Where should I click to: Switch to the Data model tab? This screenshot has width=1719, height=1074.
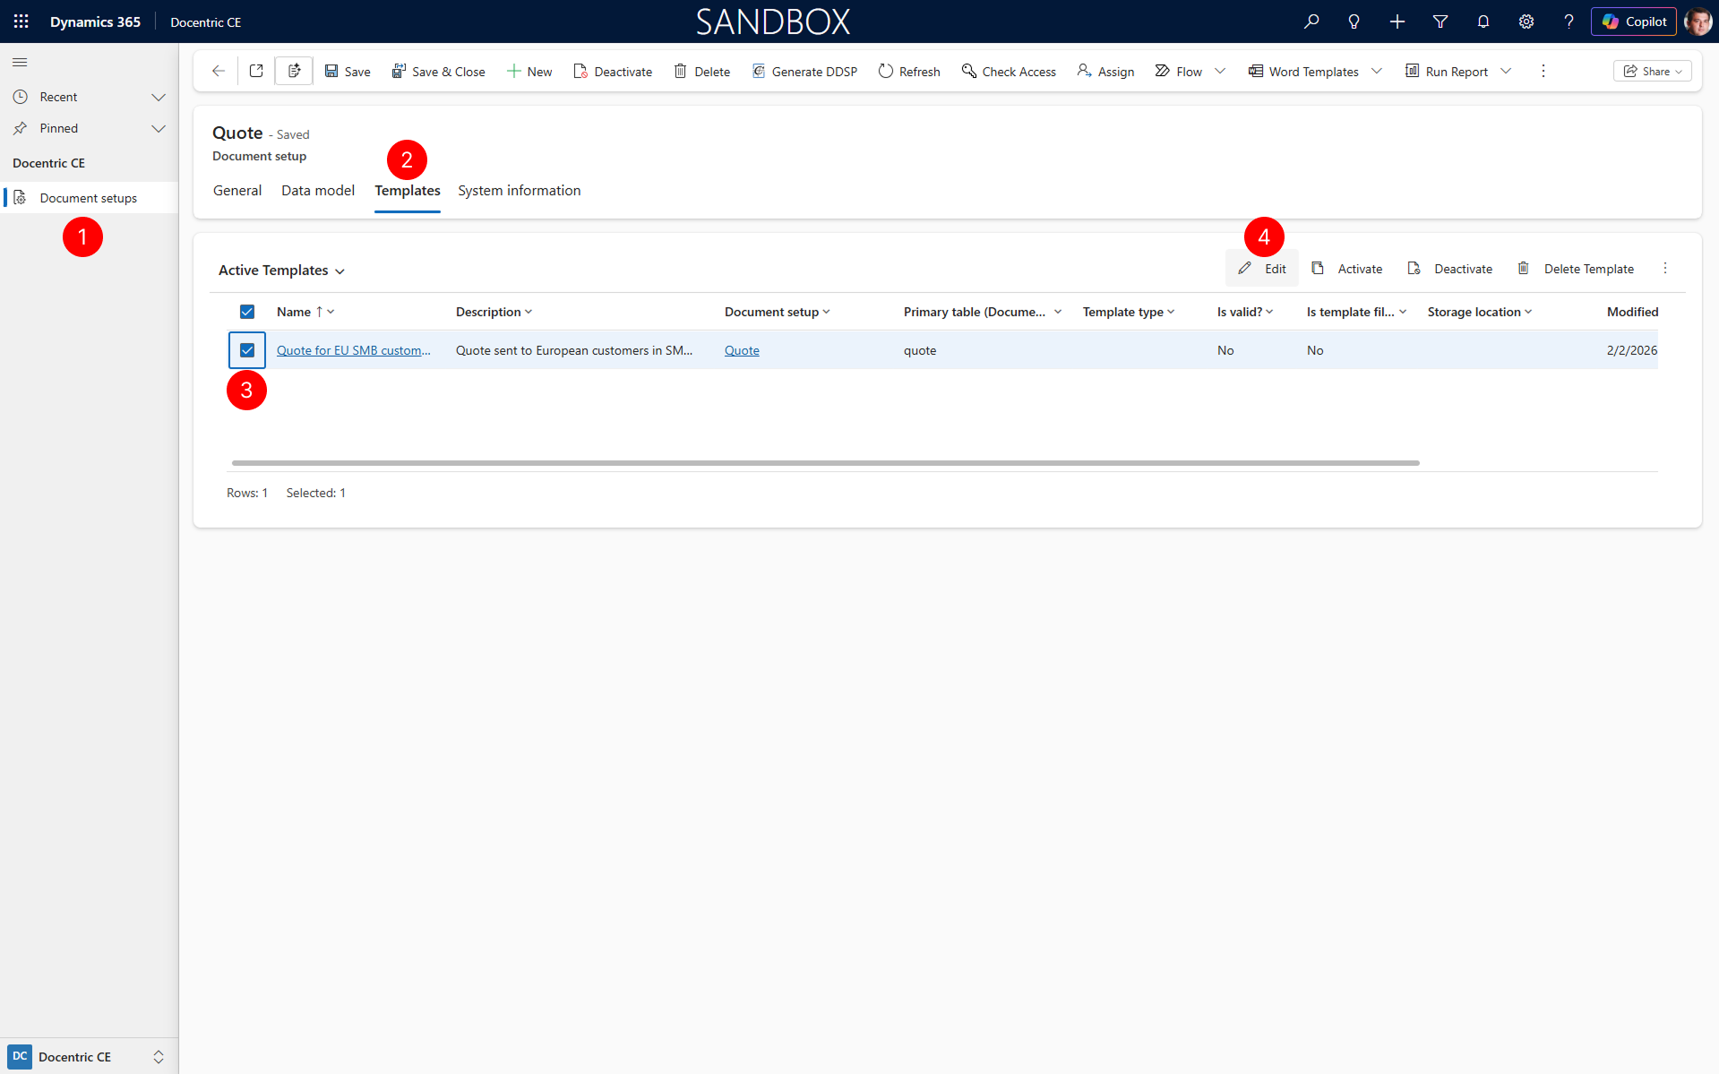point(318,191)
